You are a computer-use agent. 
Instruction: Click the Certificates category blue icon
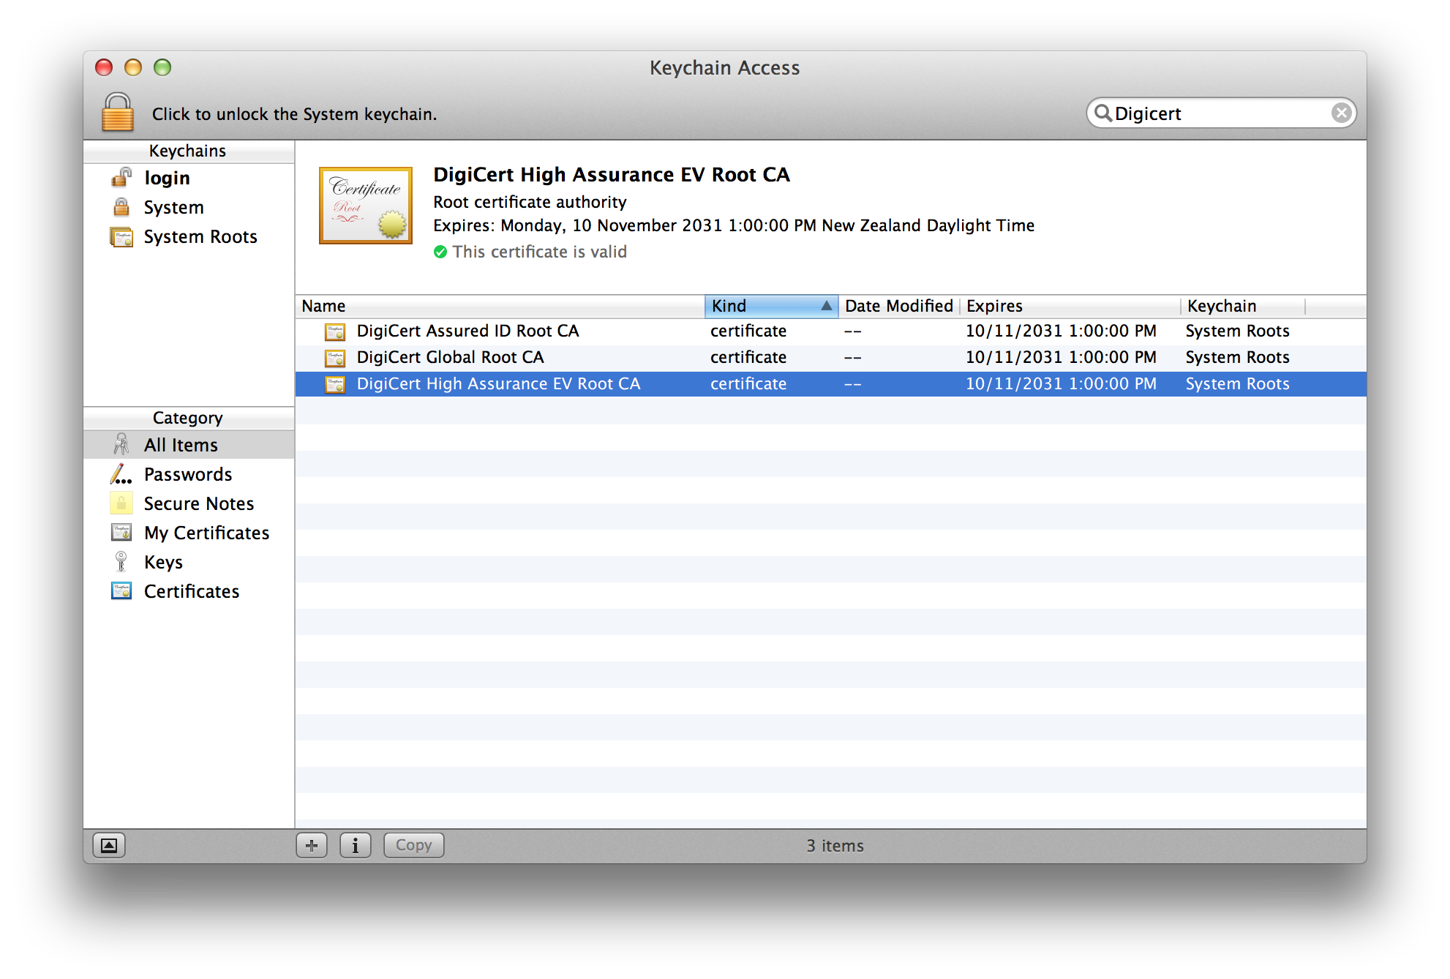(121, 590)
